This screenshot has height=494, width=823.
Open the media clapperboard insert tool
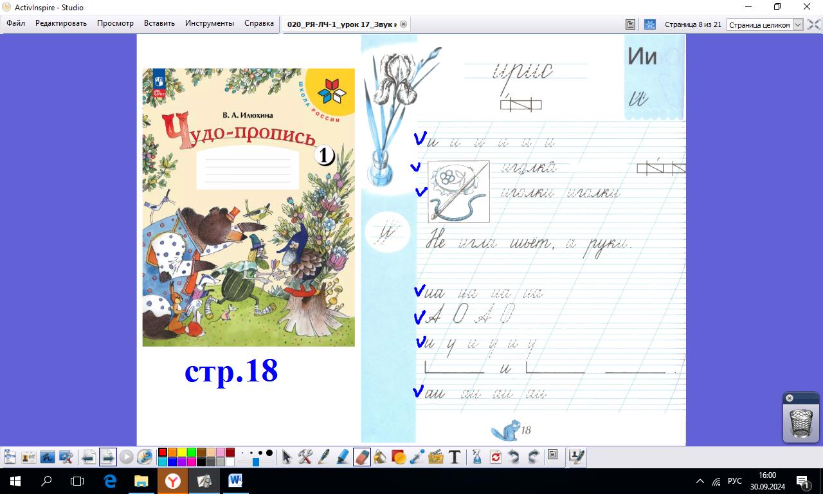(x=436, y=457)
